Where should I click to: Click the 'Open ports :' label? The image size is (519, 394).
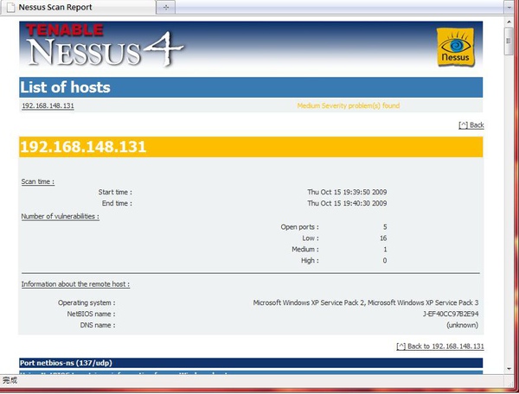[299, 227]
